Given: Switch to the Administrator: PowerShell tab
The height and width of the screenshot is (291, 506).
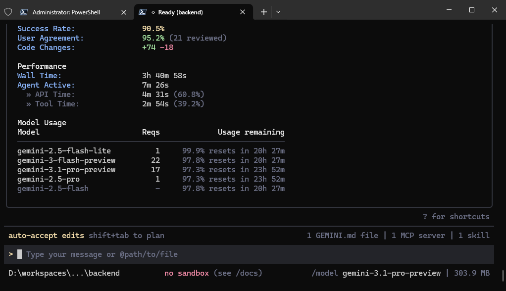Looking at the screenshot, I should 66,12.
